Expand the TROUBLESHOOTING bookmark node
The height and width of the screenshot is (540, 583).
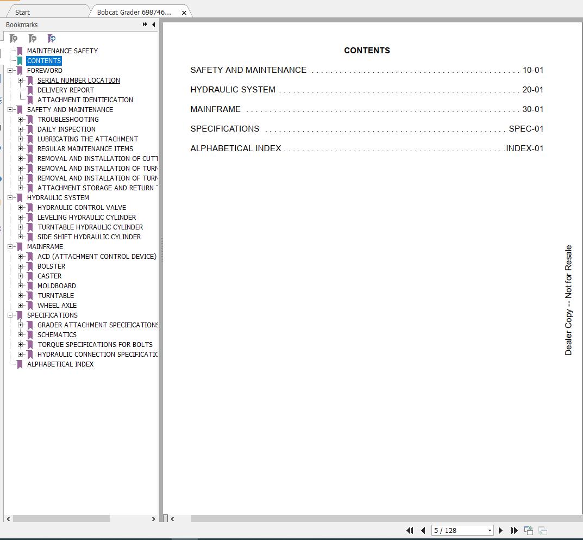(x=21, y=120)
